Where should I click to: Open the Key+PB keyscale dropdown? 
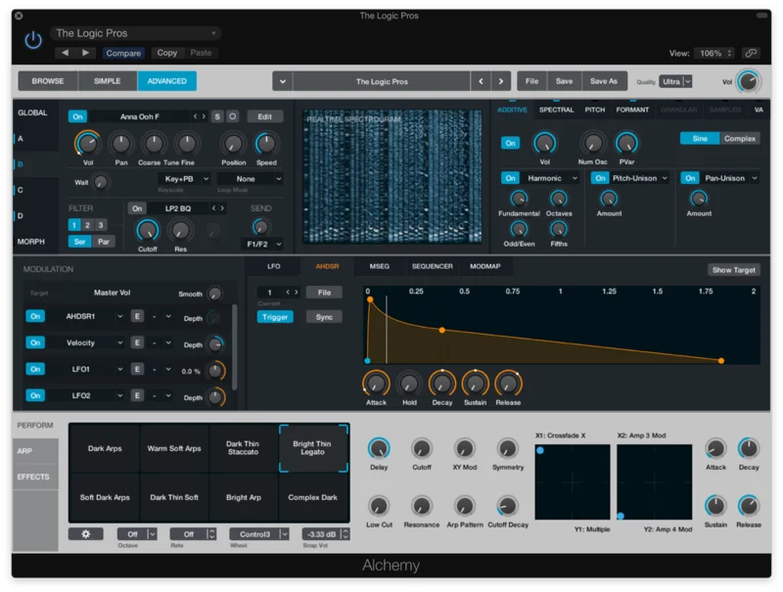184,179
